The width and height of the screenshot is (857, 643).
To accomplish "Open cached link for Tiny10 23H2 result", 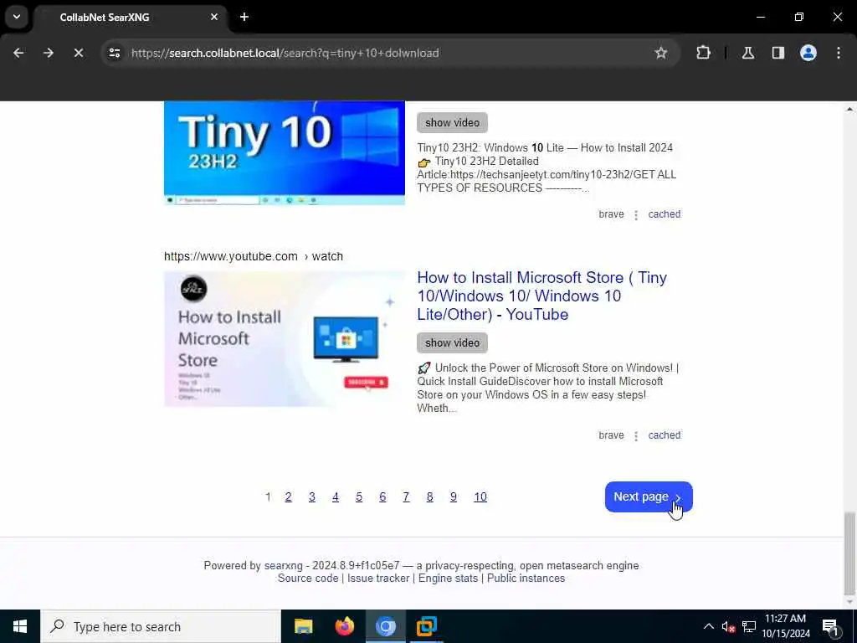I will coord(664,214).
